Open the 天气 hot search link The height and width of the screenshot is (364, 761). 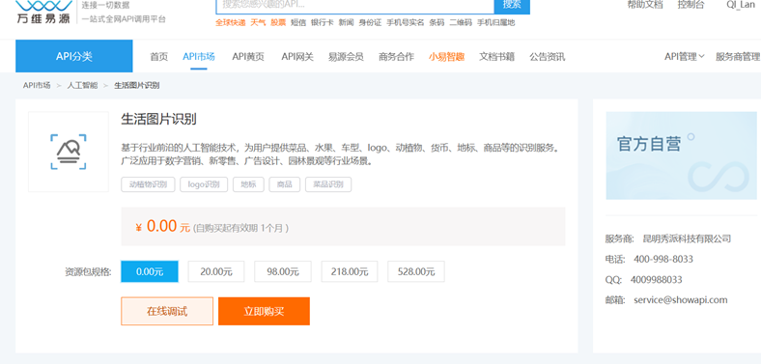258,22
